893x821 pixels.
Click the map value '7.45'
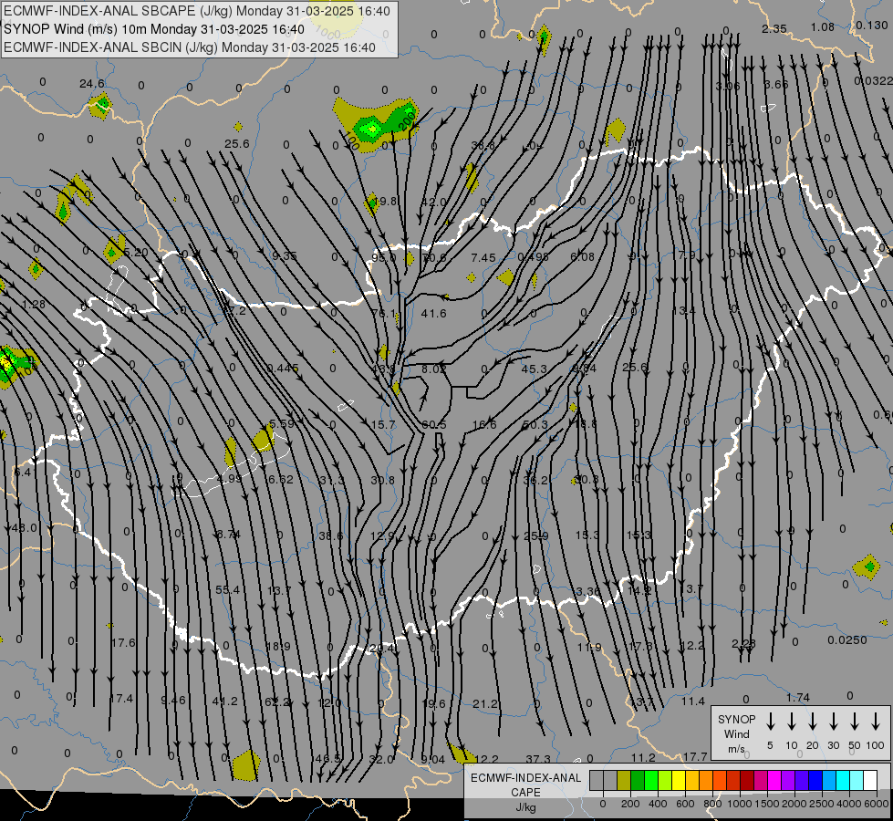tap(483, 258)
